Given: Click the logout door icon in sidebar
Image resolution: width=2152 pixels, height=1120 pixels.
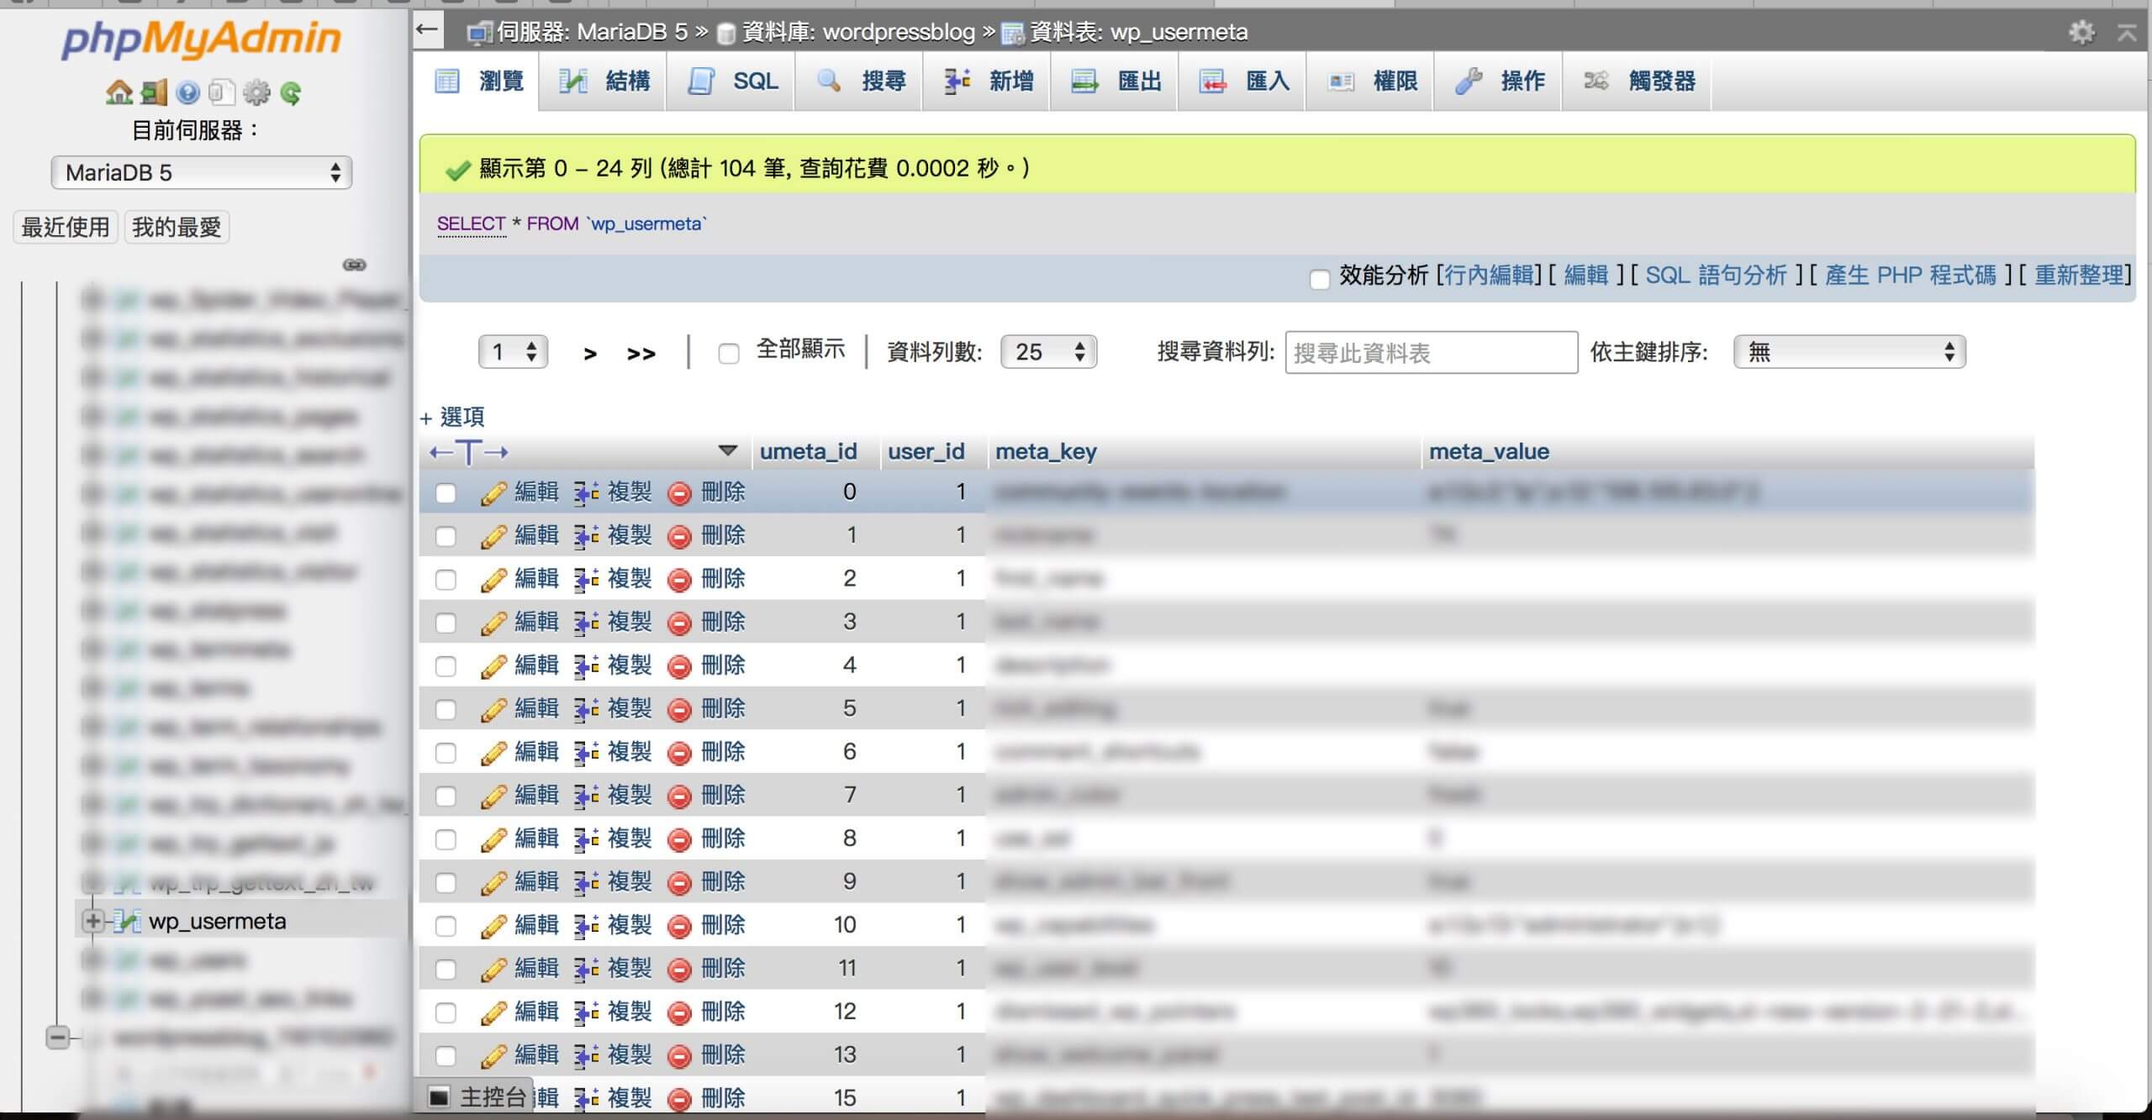Looking at the screenshot, I should click(154, 92).
